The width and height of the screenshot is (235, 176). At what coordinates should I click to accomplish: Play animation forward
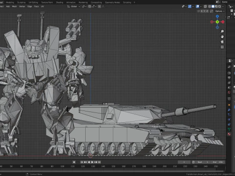pyautogui.click(x=92, y=162)
